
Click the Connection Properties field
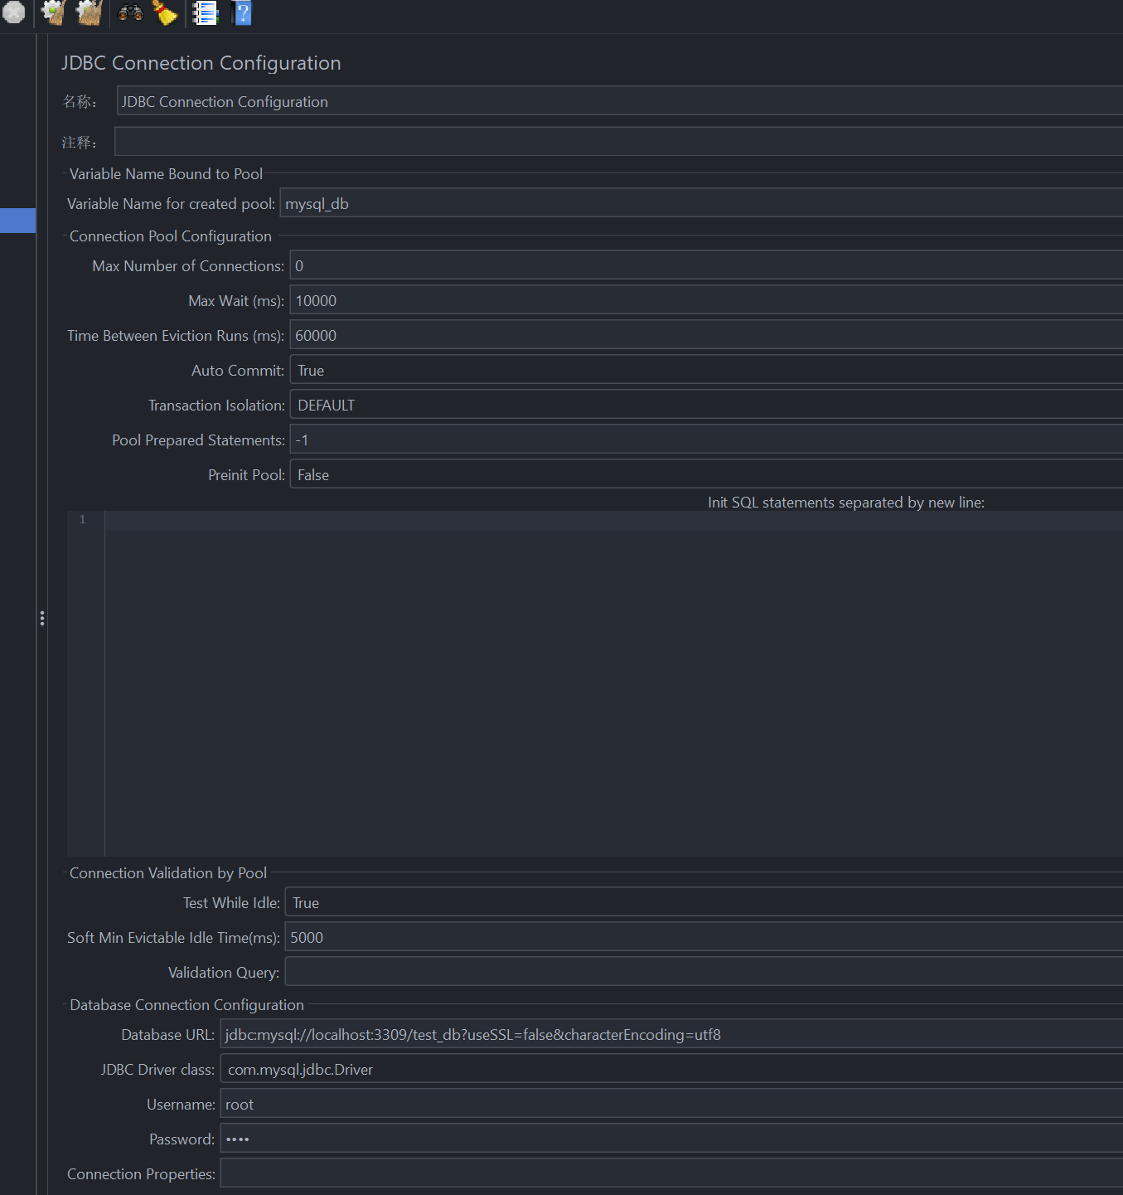[x=671, y=1173]
